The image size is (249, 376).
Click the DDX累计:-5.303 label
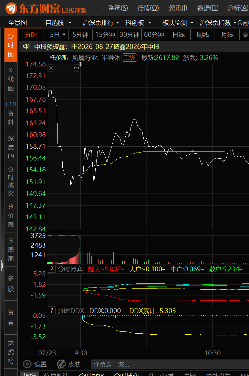[x=154, y=311]
